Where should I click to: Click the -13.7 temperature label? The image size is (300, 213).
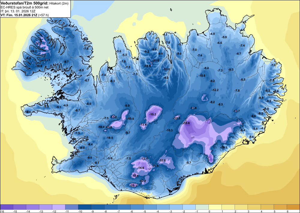236,111
